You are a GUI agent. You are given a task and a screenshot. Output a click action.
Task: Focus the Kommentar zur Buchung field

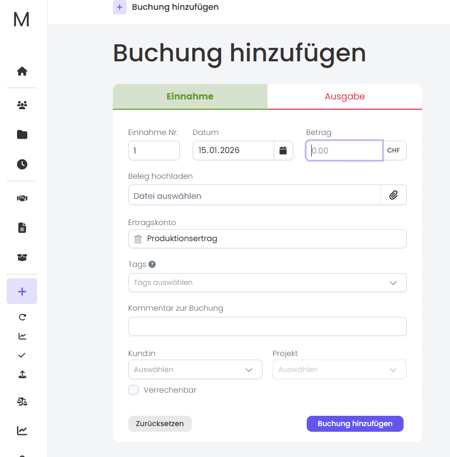pos(267,326)
